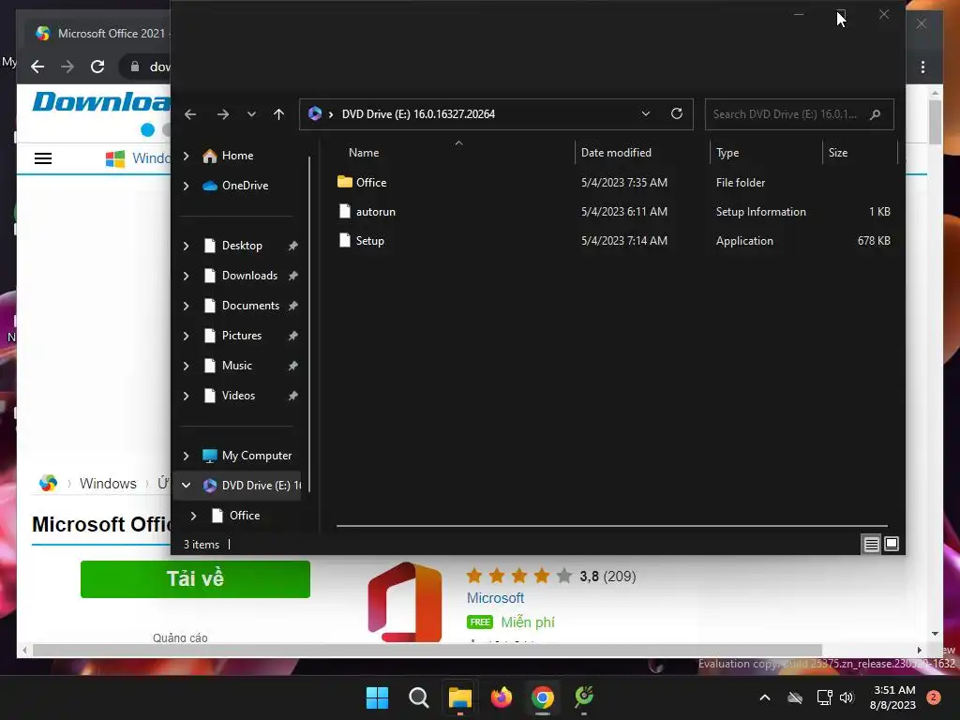The image size is (960, 720).
Task: Open Windows Start menu
Action: (x=377, y=697)
